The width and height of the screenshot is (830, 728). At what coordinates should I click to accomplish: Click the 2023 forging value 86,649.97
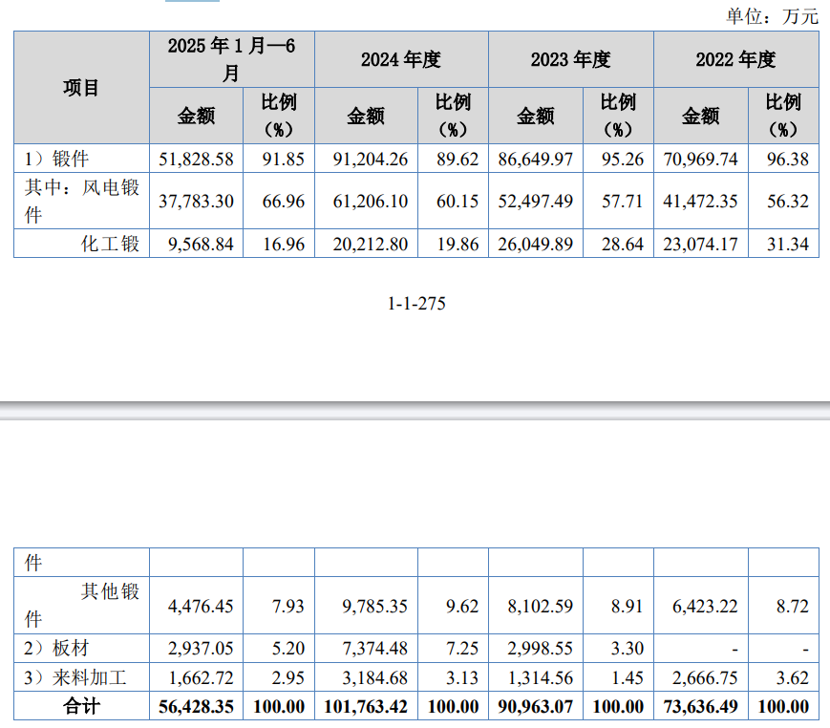(x=536, y=159)
